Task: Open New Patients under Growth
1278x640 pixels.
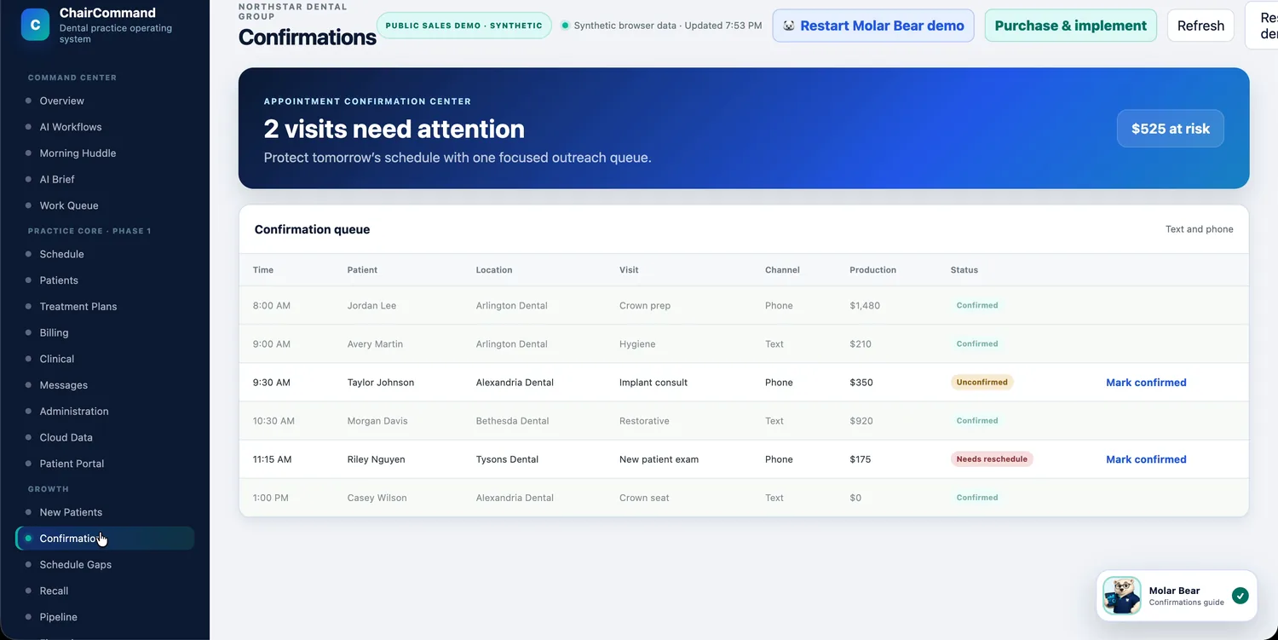Action: coord(71,512)
